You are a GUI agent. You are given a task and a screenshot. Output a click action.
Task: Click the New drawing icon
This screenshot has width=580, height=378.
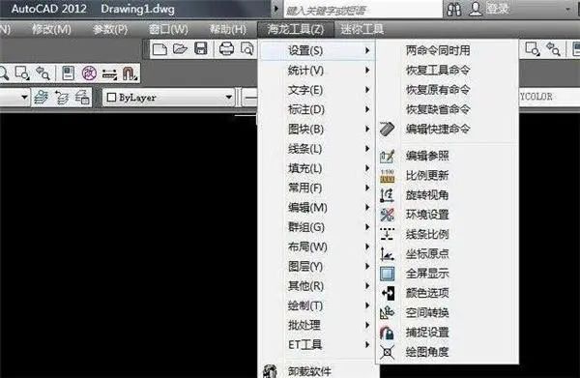tap(159, 49)
